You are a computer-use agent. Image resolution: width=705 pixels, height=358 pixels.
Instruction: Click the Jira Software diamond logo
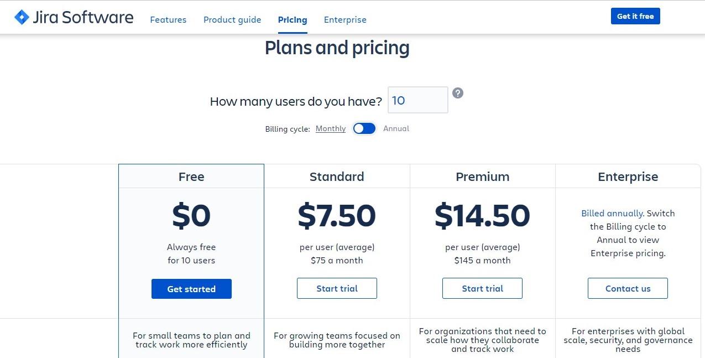coord(22,17)
